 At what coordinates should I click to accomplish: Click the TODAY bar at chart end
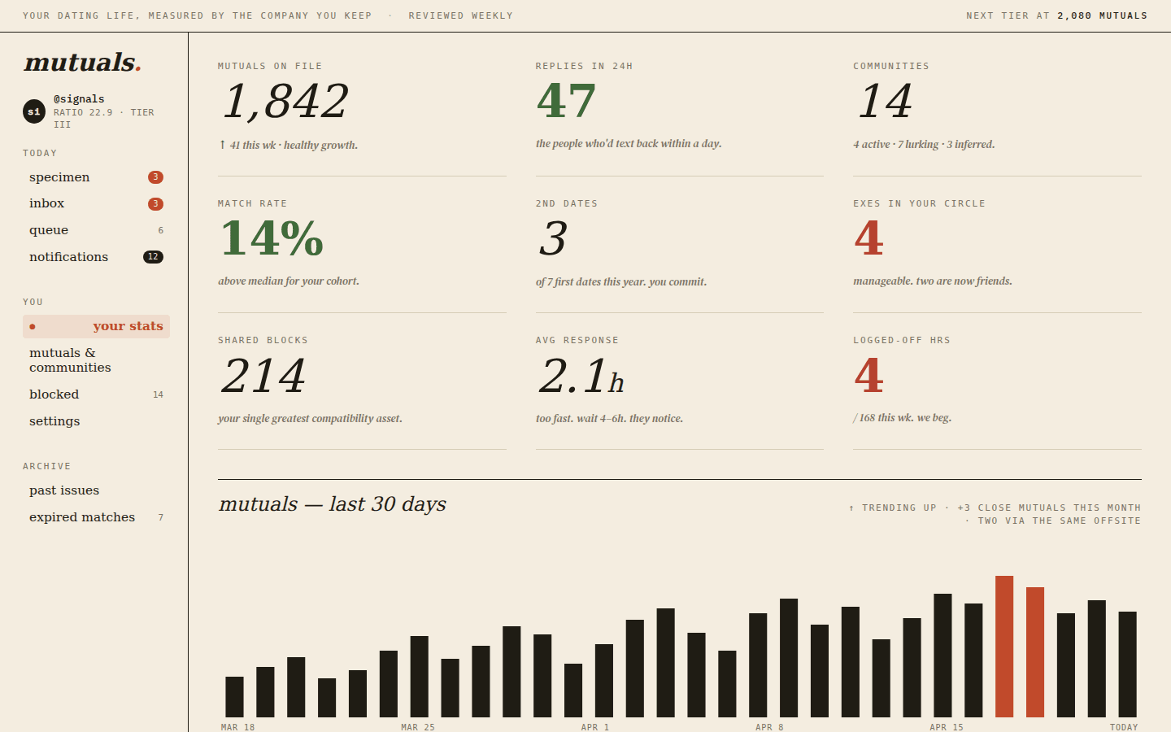click(x=1127, y=664)
